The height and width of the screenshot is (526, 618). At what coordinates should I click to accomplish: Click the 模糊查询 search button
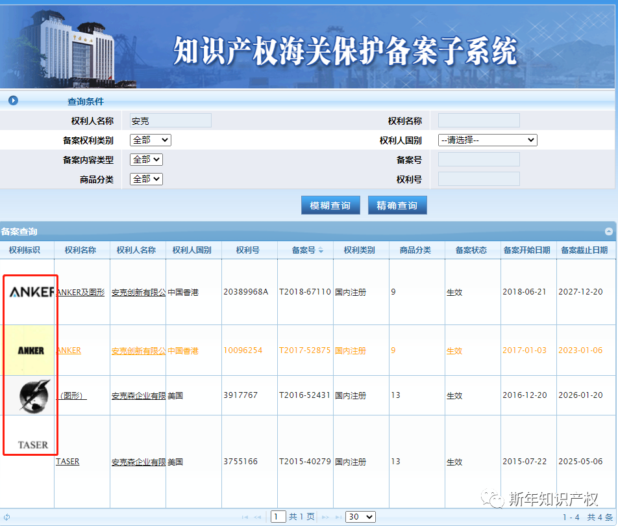[x=330, y=205]
